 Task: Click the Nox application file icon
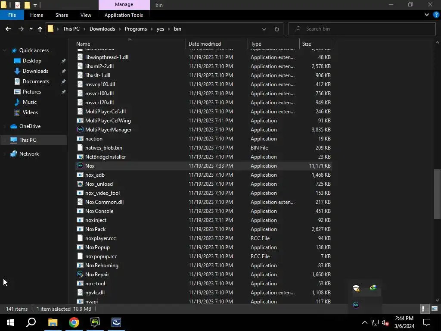click(x=80, y=166)
